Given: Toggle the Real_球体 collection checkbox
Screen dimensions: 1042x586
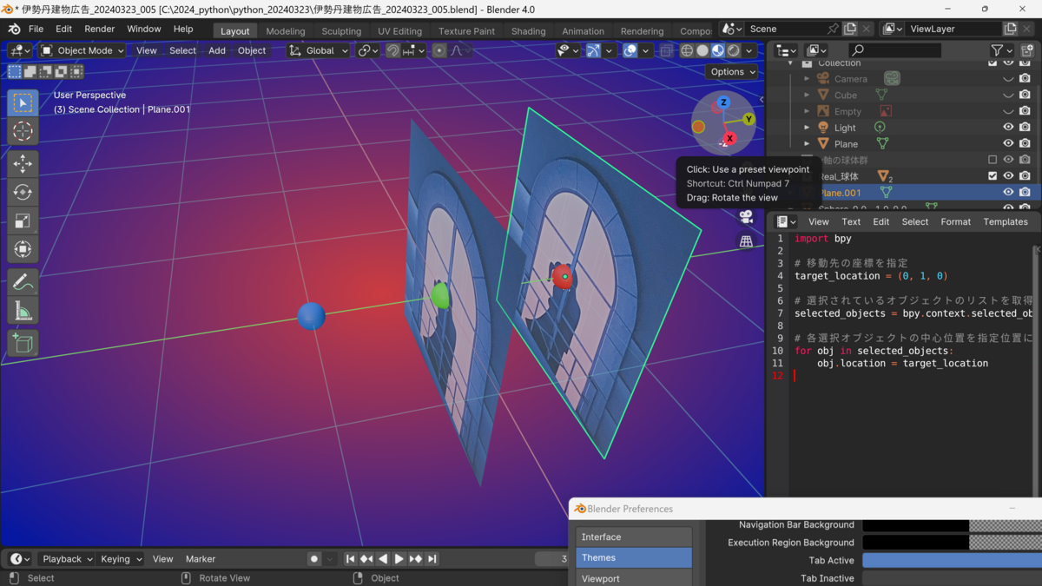Looking at the screenshot, I should 991,175.
